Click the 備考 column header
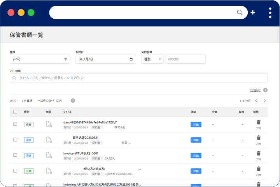 tap(241, 112)
